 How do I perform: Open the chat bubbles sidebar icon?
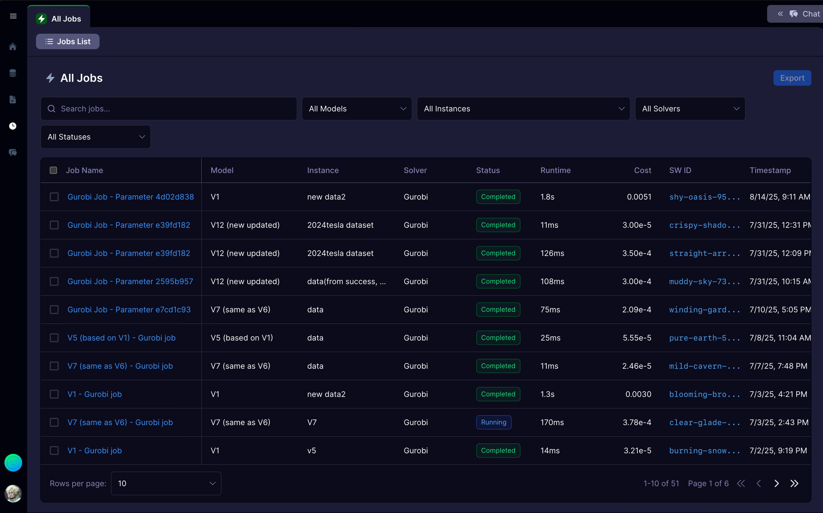point(13,153)
